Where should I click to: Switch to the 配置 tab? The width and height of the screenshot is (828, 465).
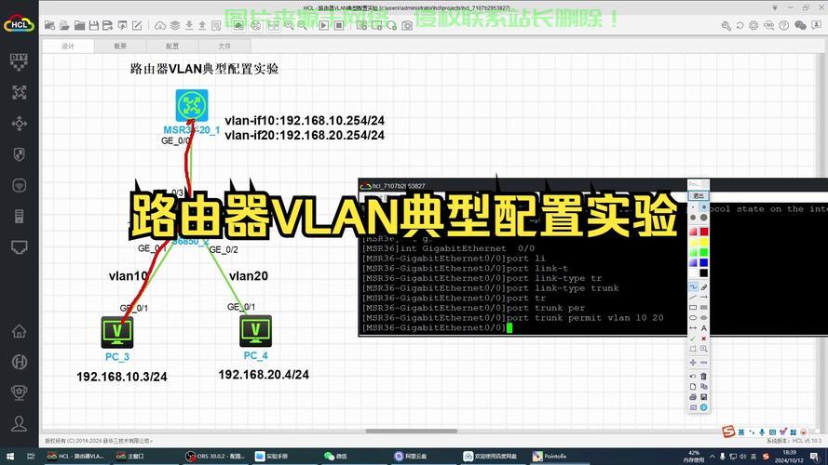tap(172, 46)
